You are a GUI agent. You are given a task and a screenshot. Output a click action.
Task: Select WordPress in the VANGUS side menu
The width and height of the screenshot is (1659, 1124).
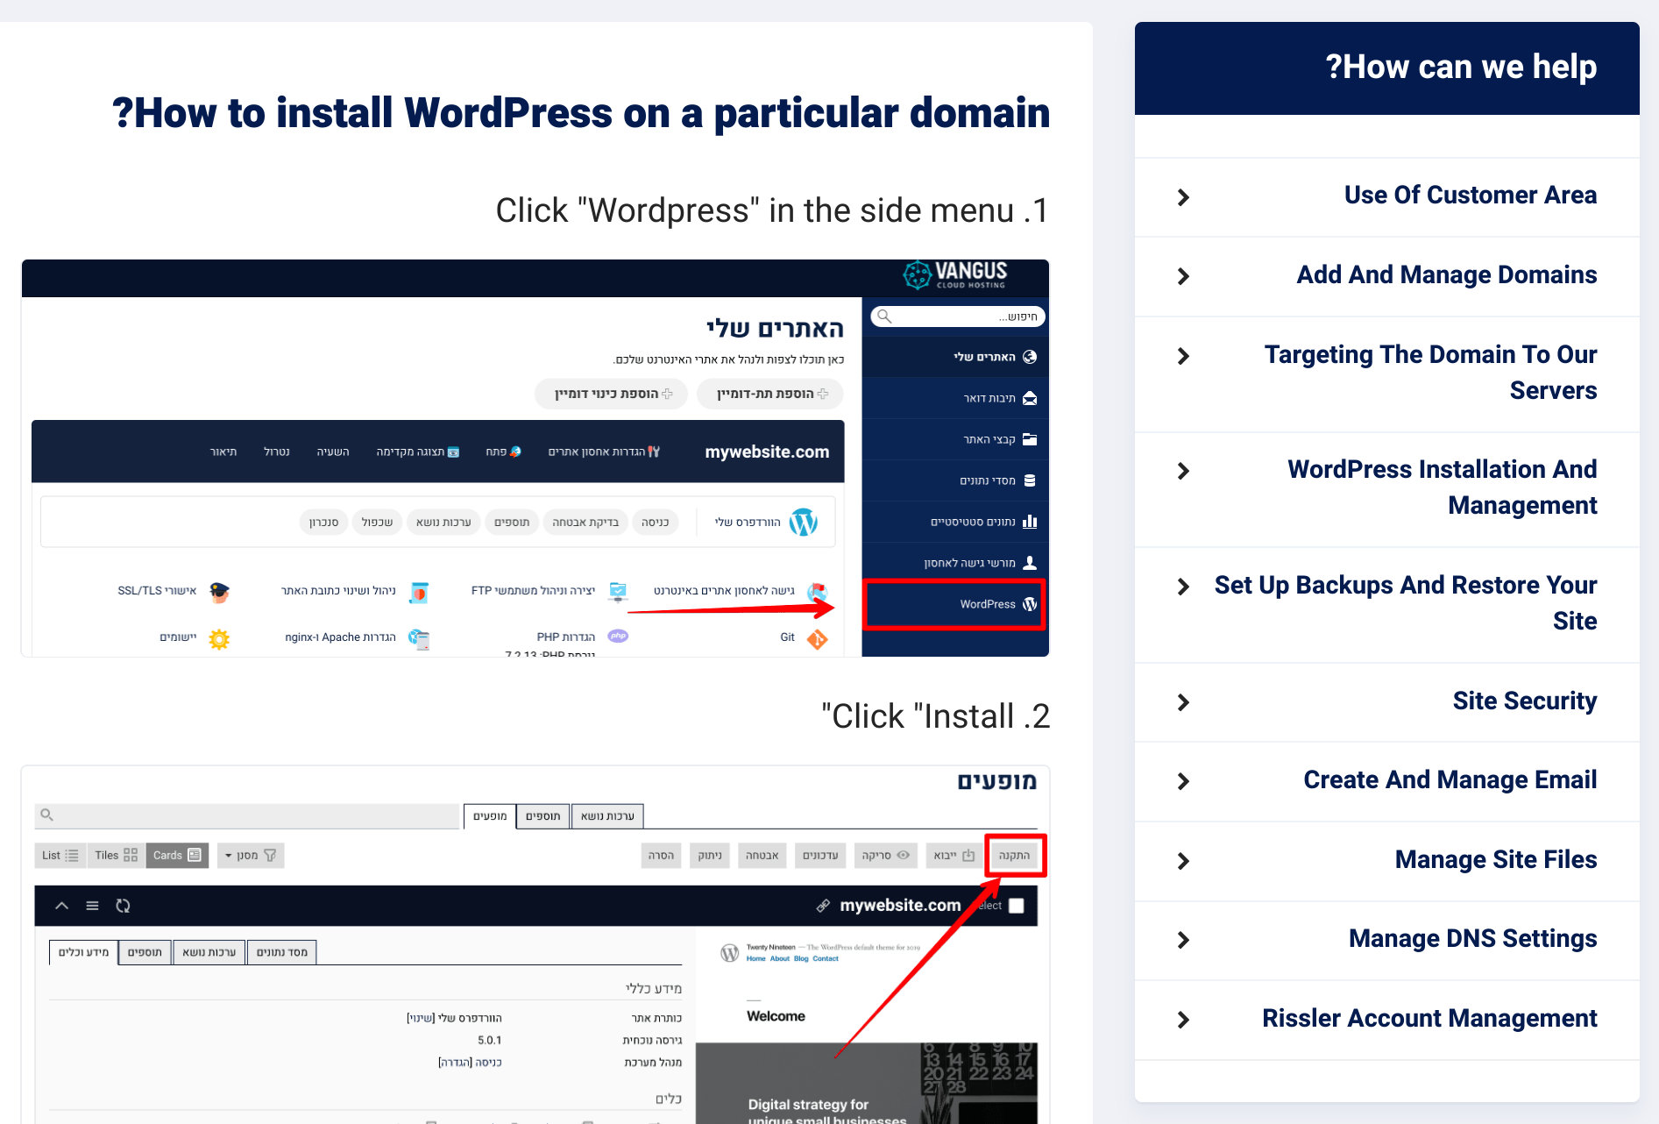(x=954, y=604)
